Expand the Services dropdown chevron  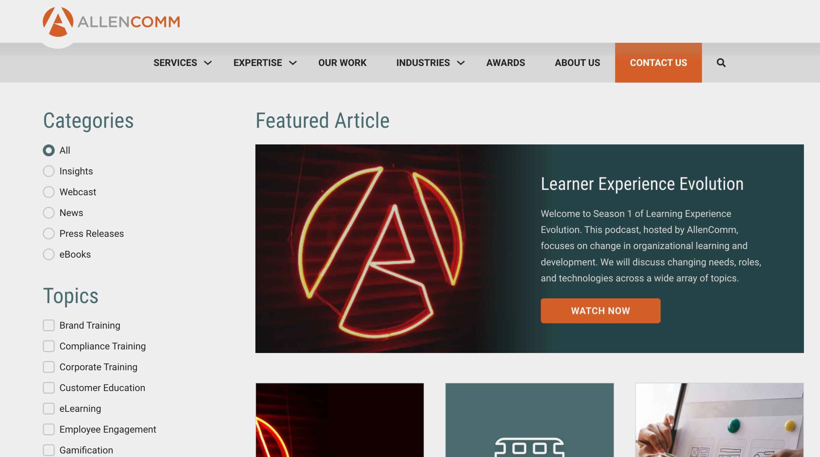[x=208, y=63]
